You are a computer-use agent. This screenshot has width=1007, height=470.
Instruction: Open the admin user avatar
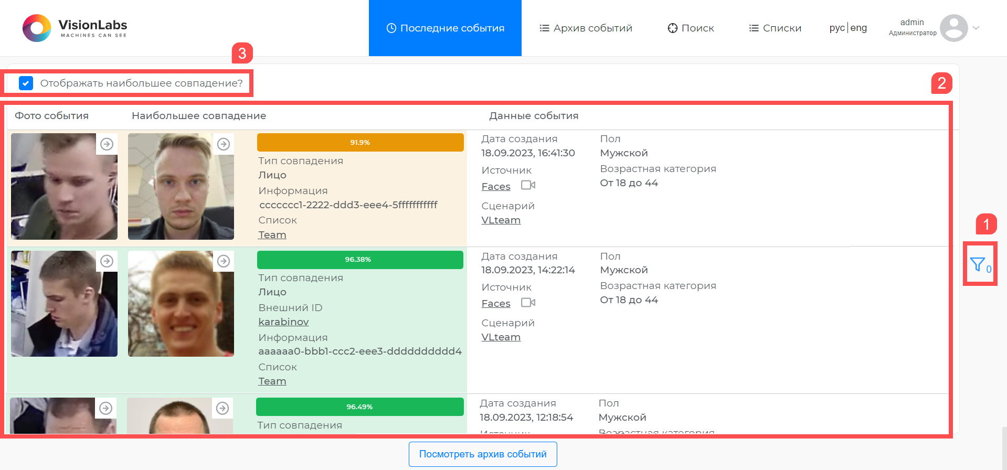(953, 28)
